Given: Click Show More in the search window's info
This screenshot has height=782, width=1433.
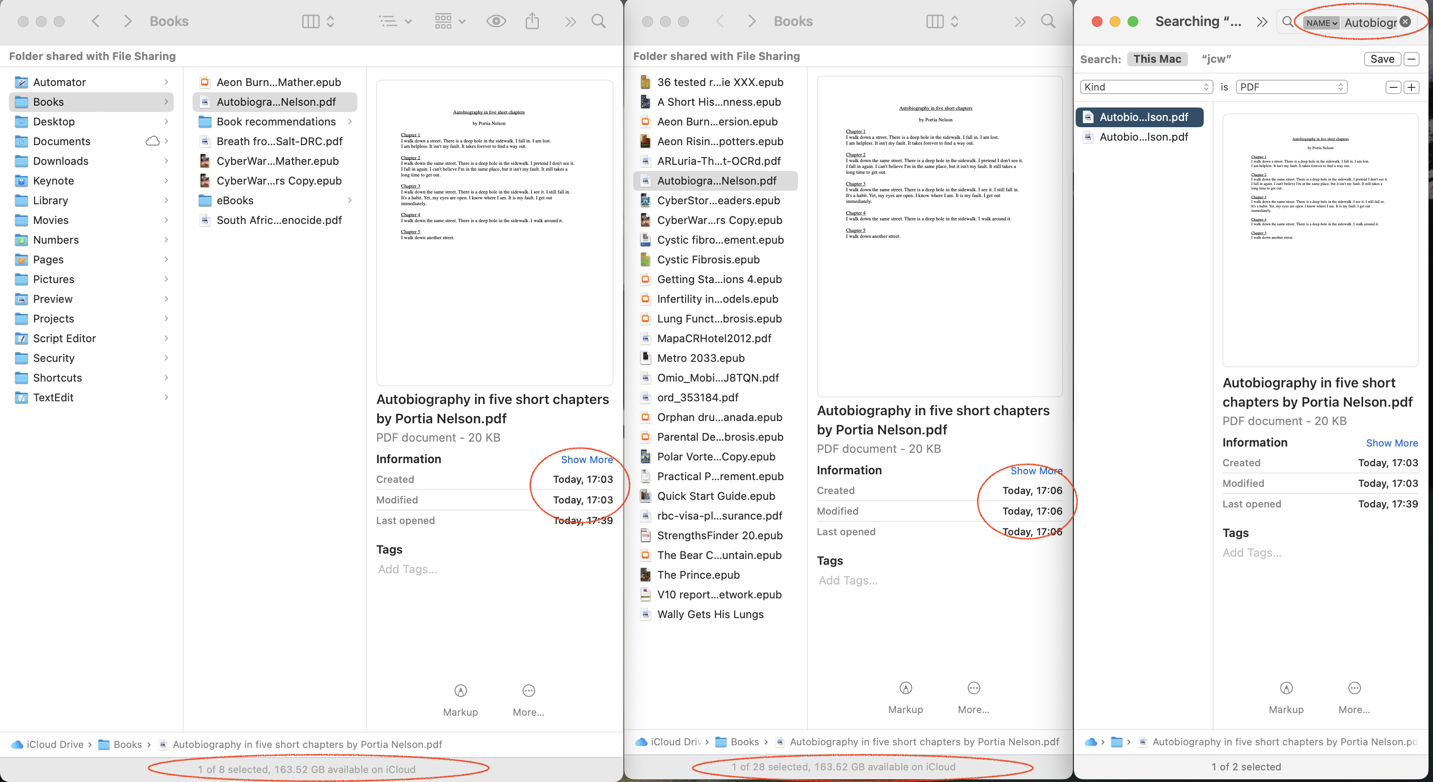Looking at the screenshot, I should tap(1391, 443).
